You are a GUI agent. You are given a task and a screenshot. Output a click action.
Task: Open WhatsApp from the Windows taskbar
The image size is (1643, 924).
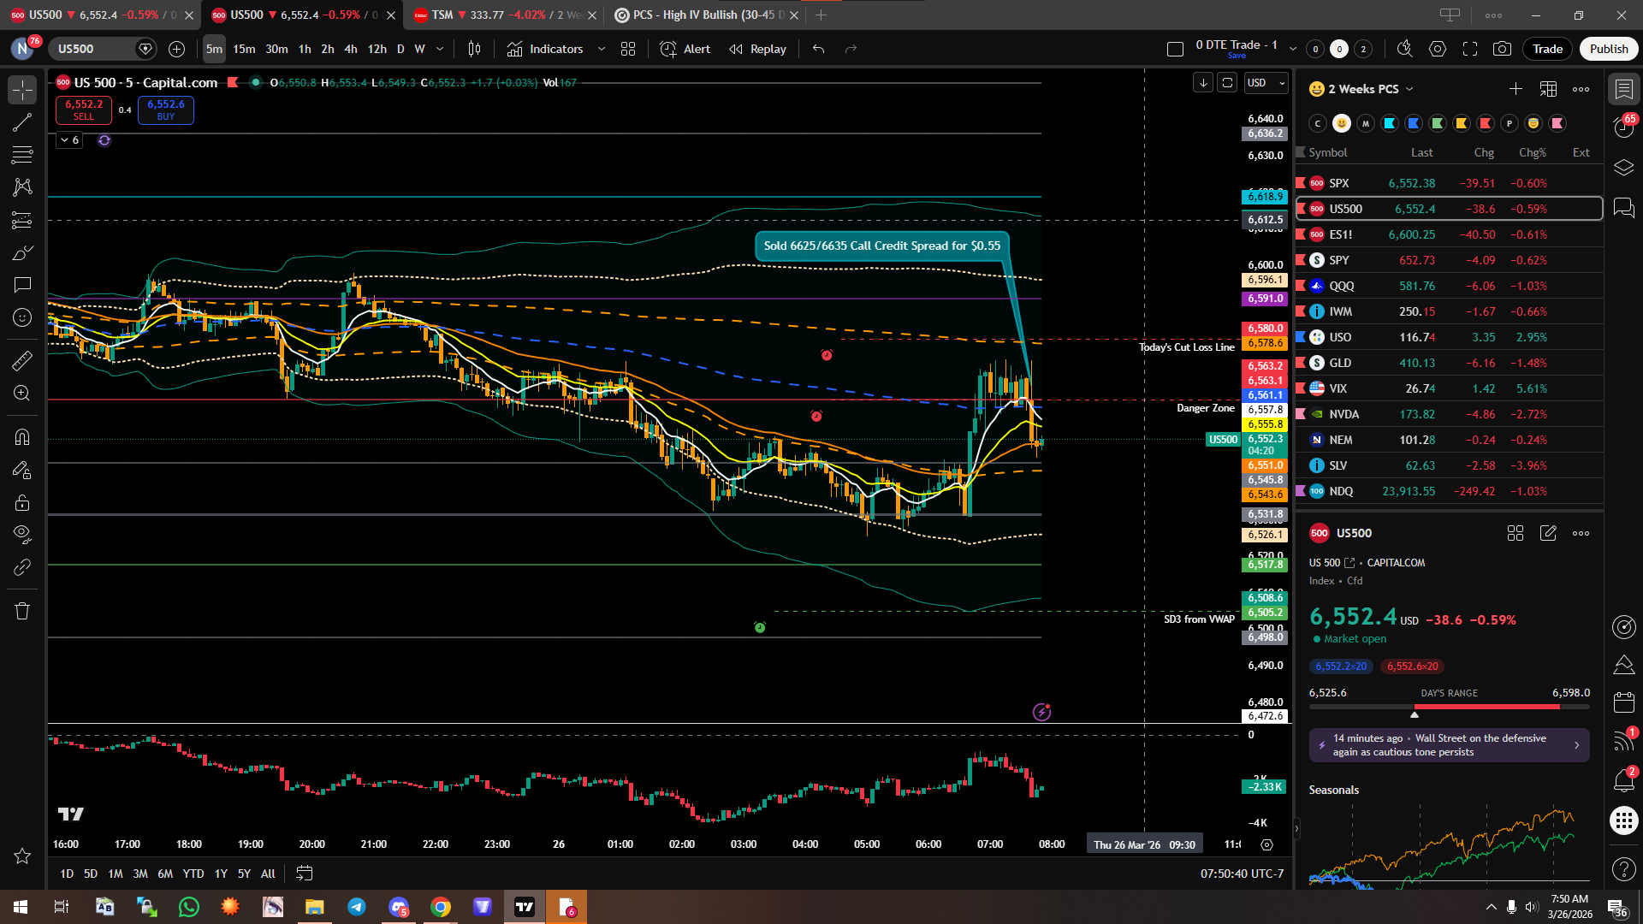pyautogui.click(x=188, y=907)
